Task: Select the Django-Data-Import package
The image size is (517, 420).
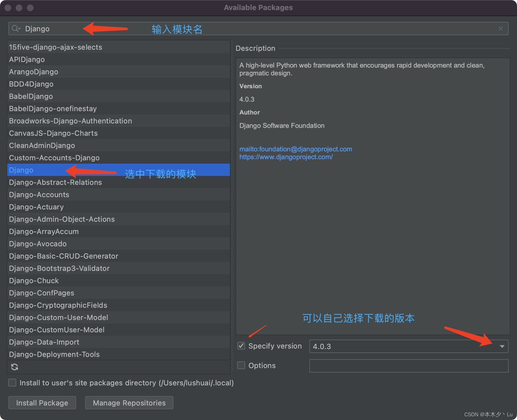Action: [x=119, y=342]
